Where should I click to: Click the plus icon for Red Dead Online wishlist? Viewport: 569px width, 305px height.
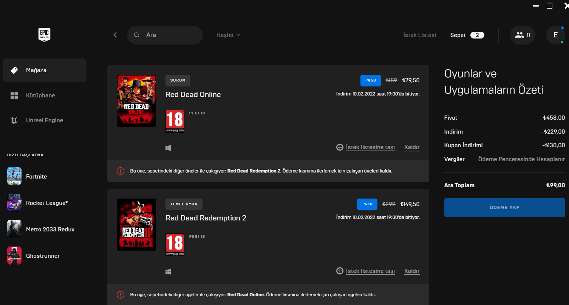pyautogui.click(x=340, y=147)
